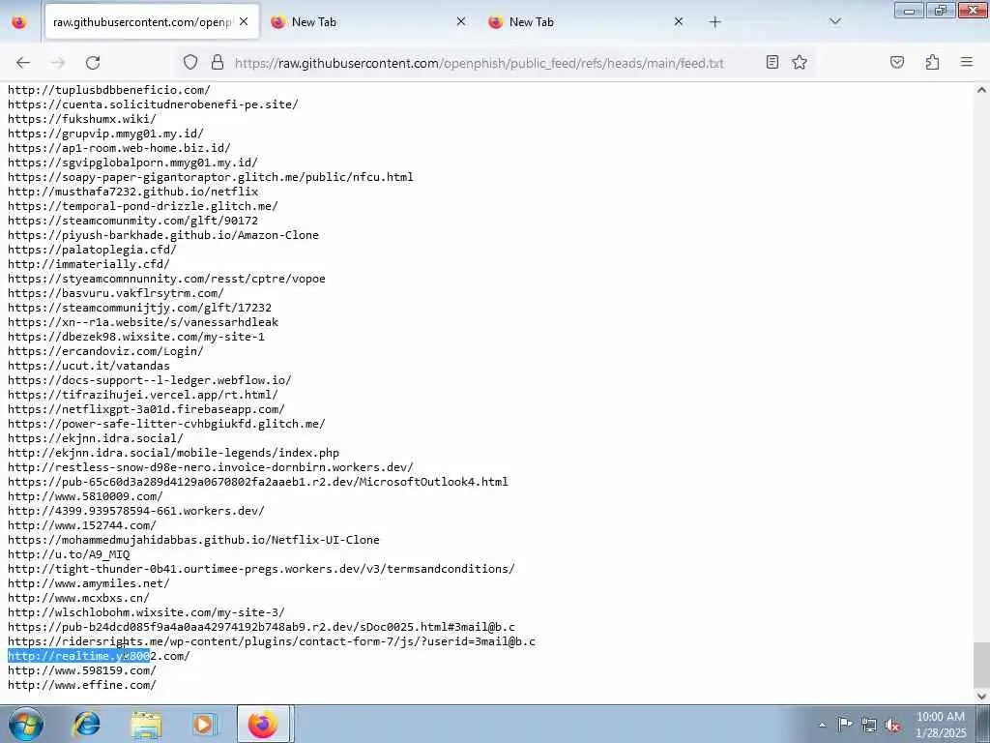Click the https://palatoplegia.cfd/ line

[x=92, y=250]
